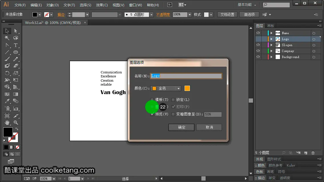Toggle visibility of Compnay layer
The height and width of the screenshot is (182, 324).
tap(258, 51)
